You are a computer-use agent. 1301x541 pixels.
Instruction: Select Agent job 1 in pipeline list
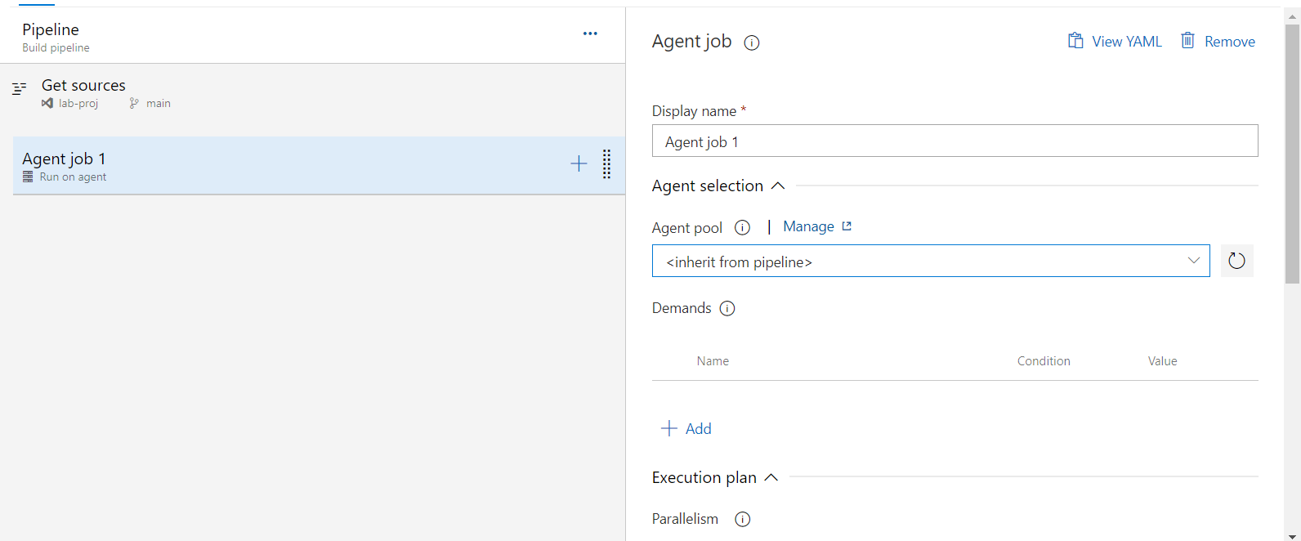pyautogui.click(x=319, y=166)
